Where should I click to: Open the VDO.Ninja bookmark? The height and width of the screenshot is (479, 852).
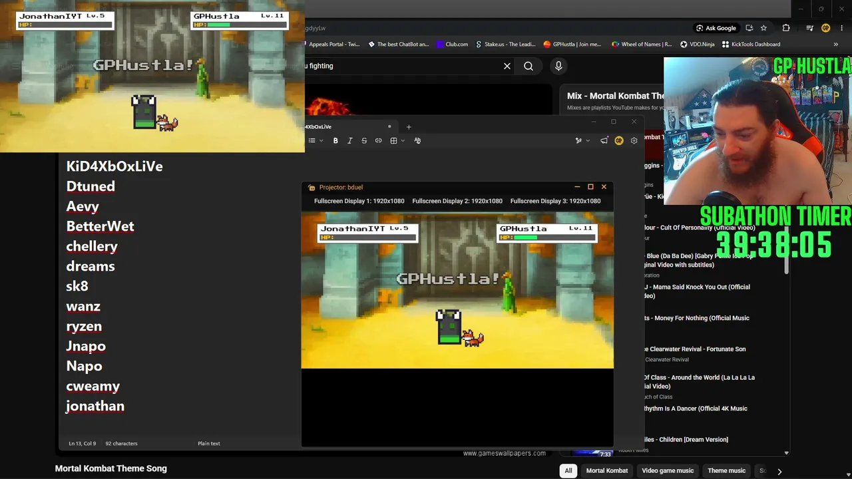697,45
